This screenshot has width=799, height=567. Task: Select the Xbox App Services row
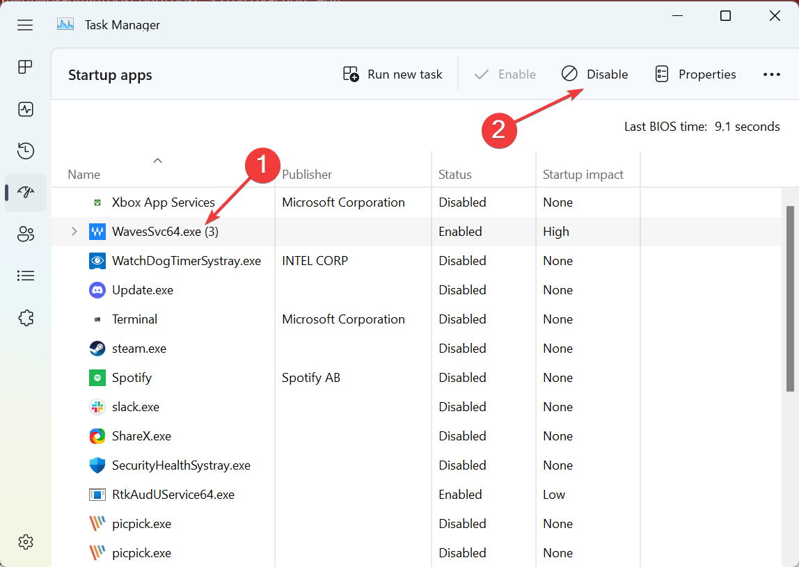pos(416,202)
